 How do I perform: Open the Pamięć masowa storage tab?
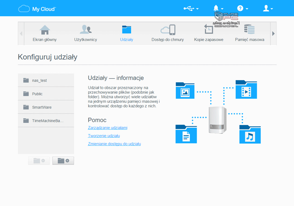(x=250, y=34)
